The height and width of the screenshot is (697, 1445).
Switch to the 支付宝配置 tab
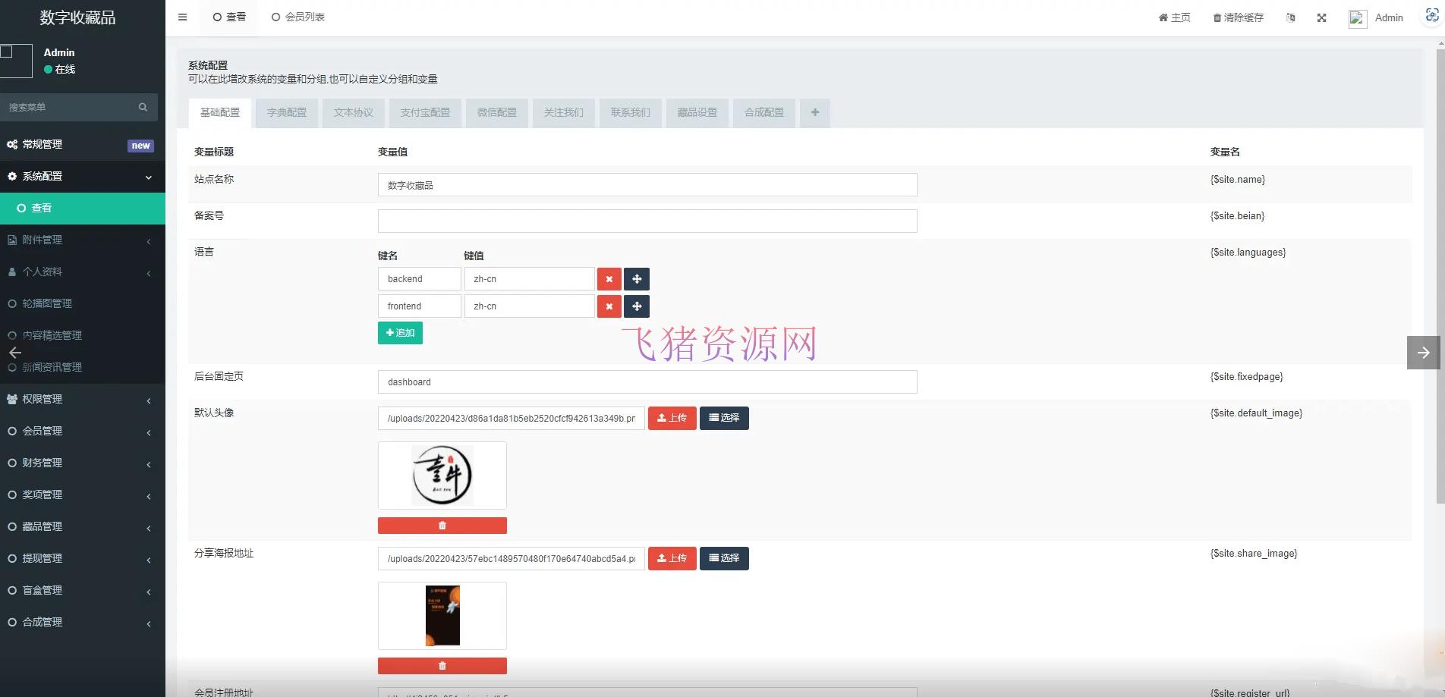click(x=425, y=113)
